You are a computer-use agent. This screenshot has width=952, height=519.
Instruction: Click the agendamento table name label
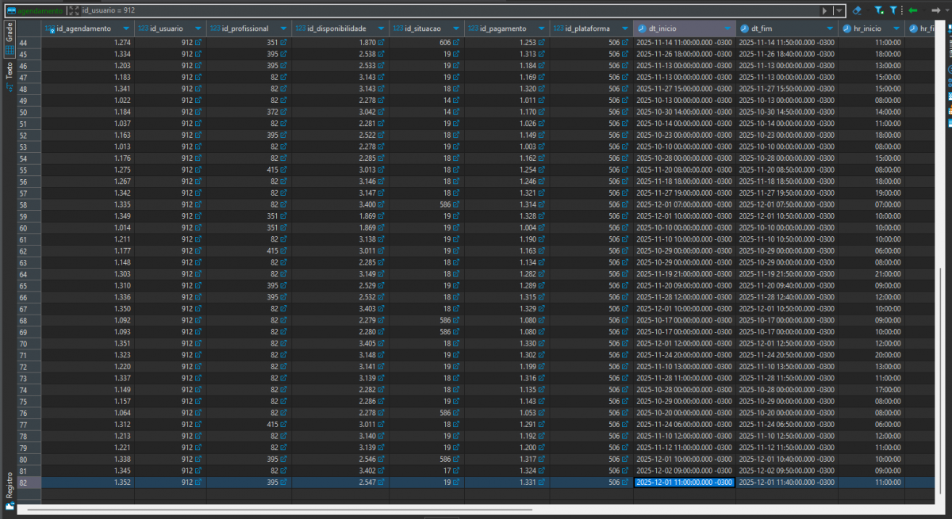point(38,10)
